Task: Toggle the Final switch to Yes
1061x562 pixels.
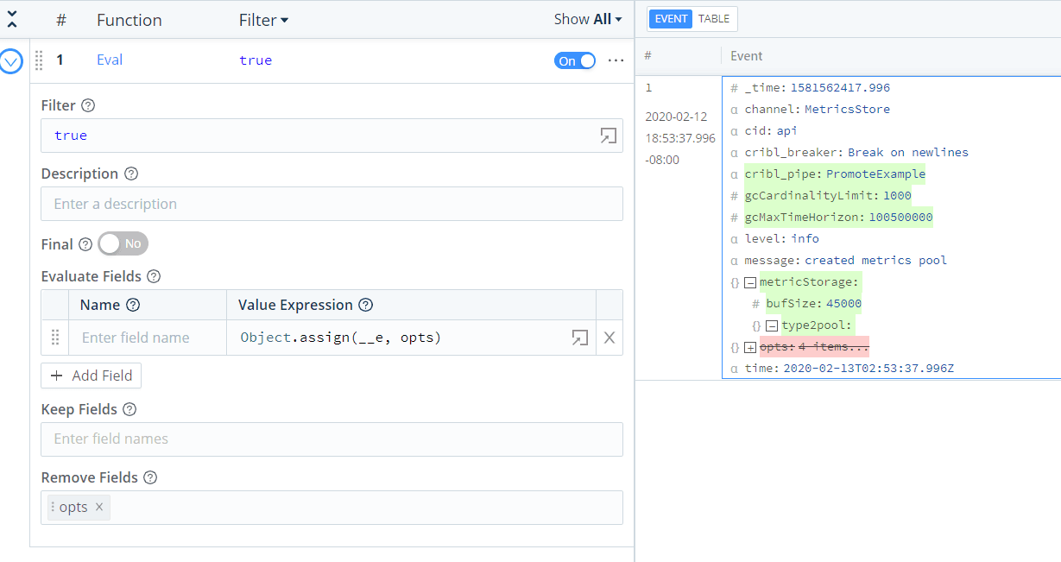Action: 123,244
